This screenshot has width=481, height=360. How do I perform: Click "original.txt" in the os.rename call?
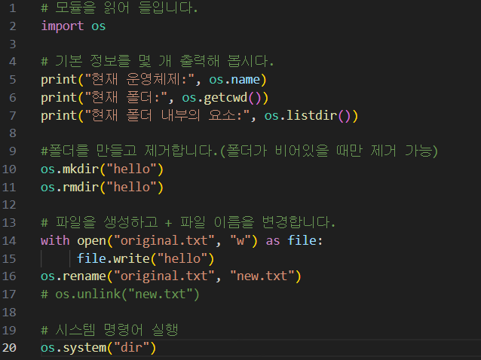pos(164,276)
